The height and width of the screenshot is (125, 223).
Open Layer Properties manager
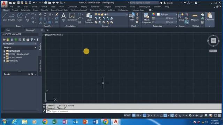click(89, 18)
